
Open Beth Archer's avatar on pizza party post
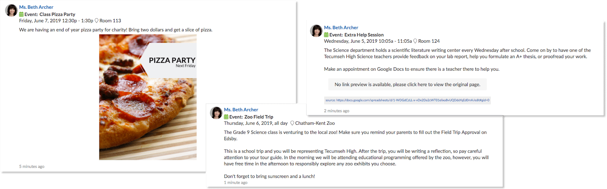point(11,11)
